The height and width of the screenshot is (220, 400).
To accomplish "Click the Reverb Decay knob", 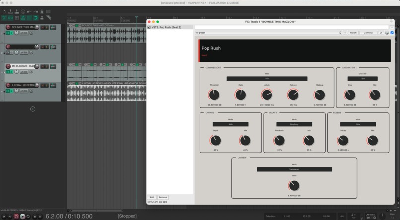I will (343, 141).
